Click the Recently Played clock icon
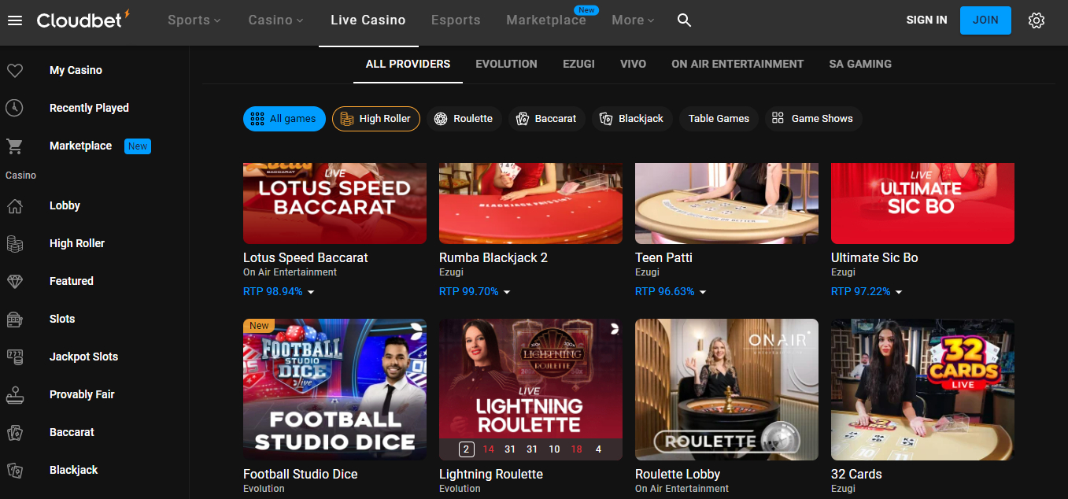This screenshot has height=499, width=1068. pyautogui.click(x=14, y=108)
